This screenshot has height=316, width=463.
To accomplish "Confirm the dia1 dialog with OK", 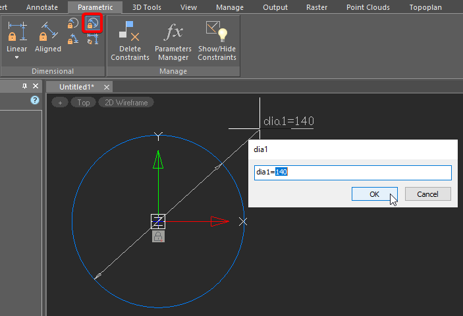I will (x=374, y=194).
